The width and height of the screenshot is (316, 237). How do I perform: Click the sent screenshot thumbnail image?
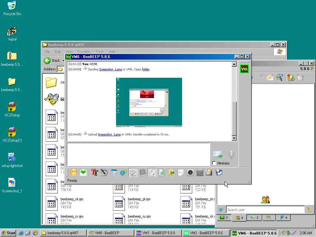click(x=149, y=102)
